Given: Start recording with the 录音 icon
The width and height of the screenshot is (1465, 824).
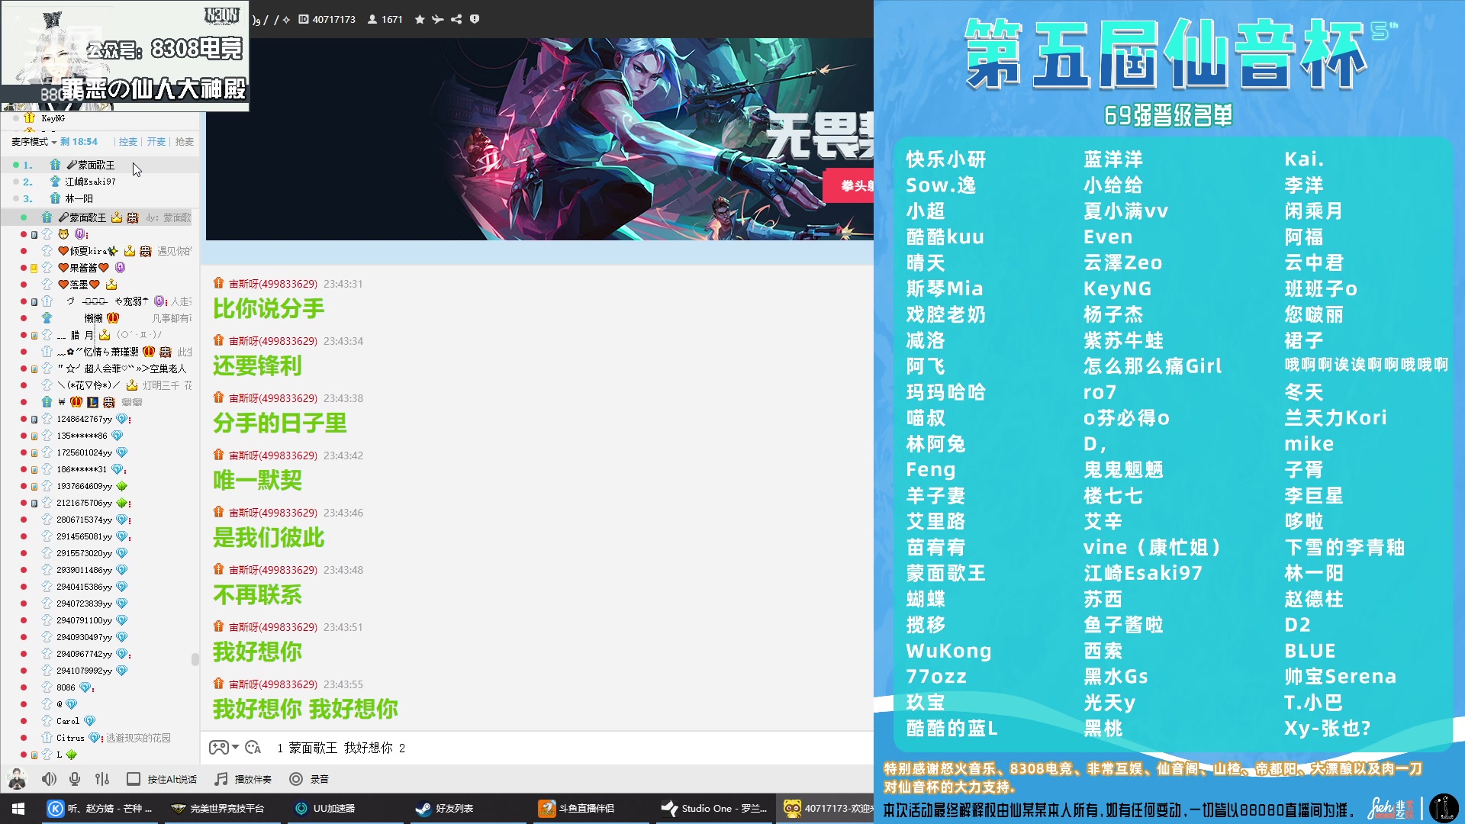Looking at the screenshot, I should (295, 779).
